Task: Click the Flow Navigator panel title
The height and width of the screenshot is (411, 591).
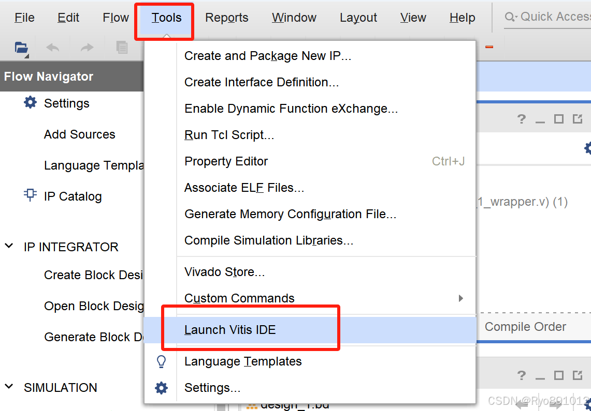Action: click(x=49, y=77)
